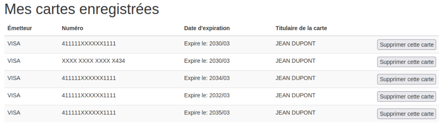This screenshot has width=439, height=126.
Task: Click JEAN DUPONT in the 2032/03 row
Action: [295, 95]
